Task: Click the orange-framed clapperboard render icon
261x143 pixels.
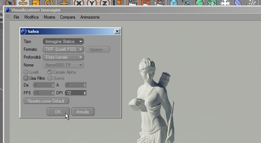Action: (x=145, y=3)
